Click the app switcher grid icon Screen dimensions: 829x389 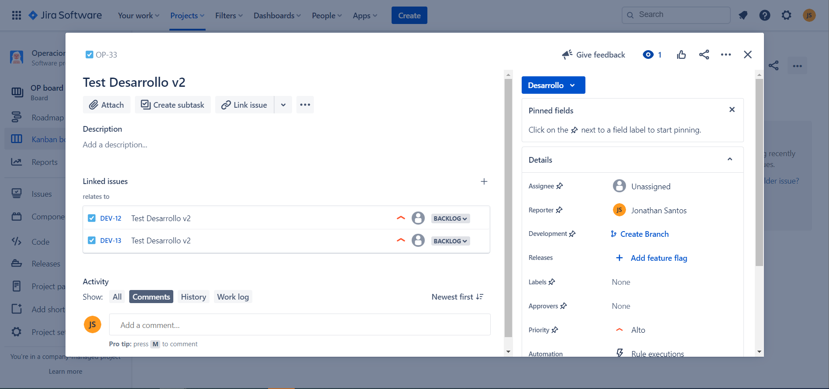(x=17, y=15)
